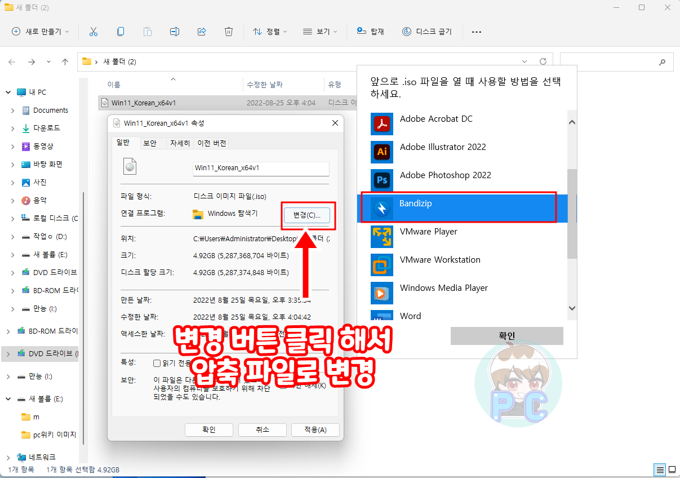680x478 pixels.
Task: Click the 디스크 굽기 burn disc button
Action: [427, 32]
